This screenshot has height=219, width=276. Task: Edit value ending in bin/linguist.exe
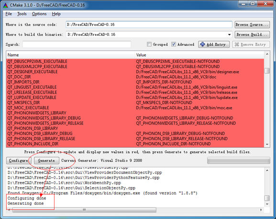click(187, 87)
